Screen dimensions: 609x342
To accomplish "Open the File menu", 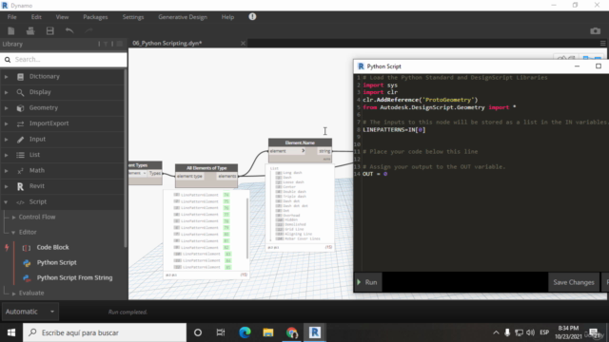I will (x=12, y=17).
